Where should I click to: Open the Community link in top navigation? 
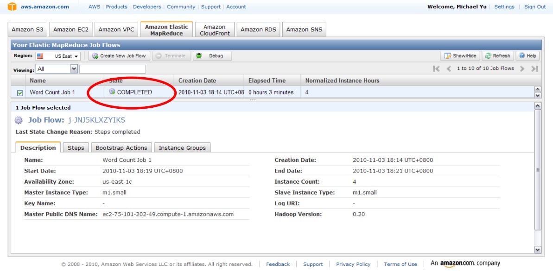[181, 6]
